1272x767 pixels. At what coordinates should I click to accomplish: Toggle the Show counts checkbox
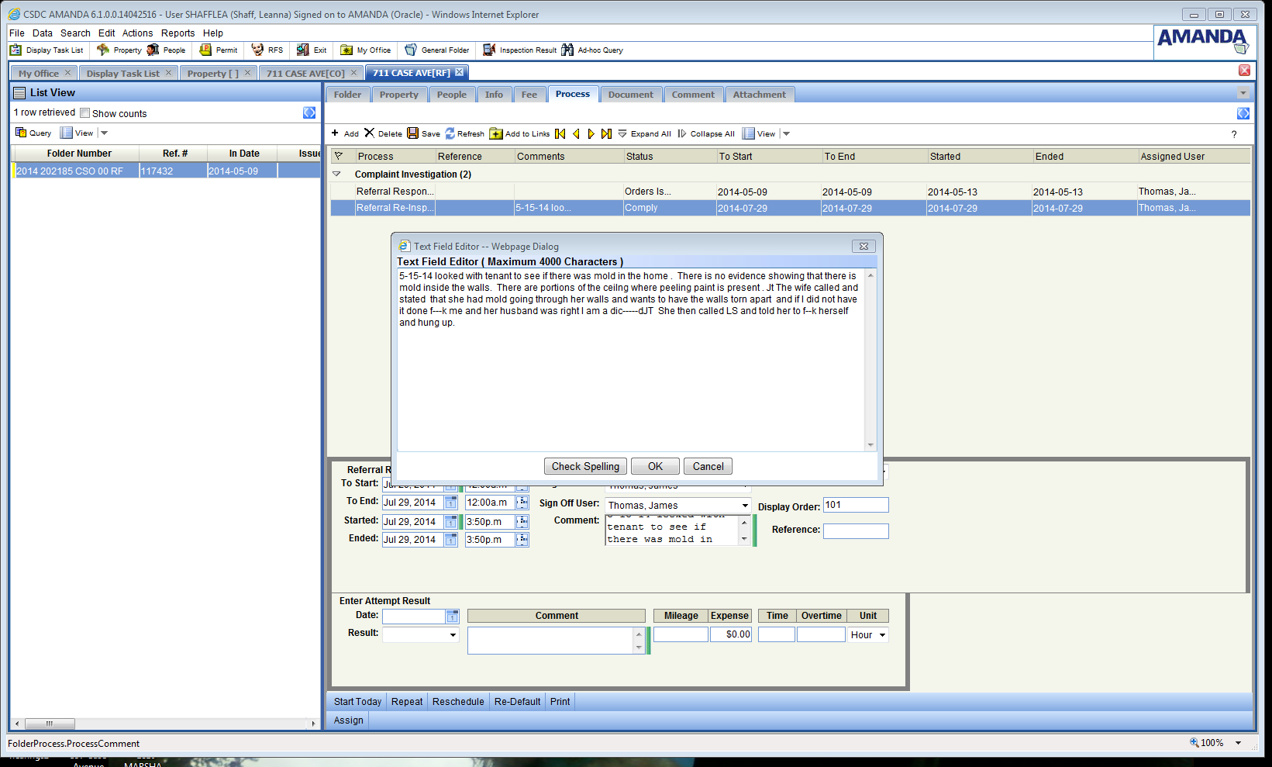[85, 113]
